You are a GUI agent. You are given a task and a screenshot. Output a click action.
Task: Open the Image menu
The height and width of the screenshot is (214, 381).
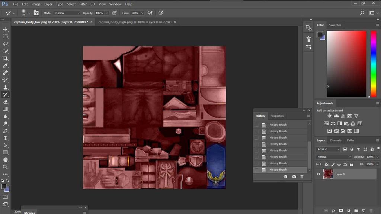click(36, 4)
